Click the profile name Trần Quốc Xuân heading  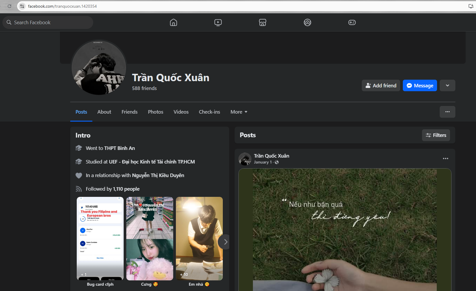pos(171,78)
